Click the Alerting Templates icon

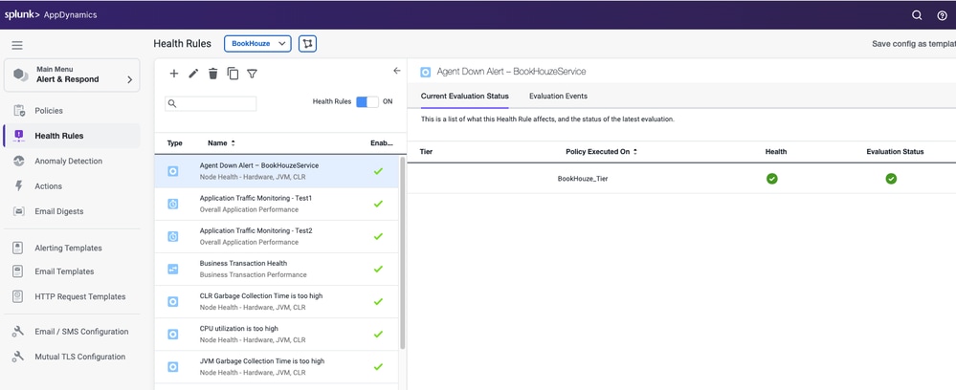[x=18, y=248]
